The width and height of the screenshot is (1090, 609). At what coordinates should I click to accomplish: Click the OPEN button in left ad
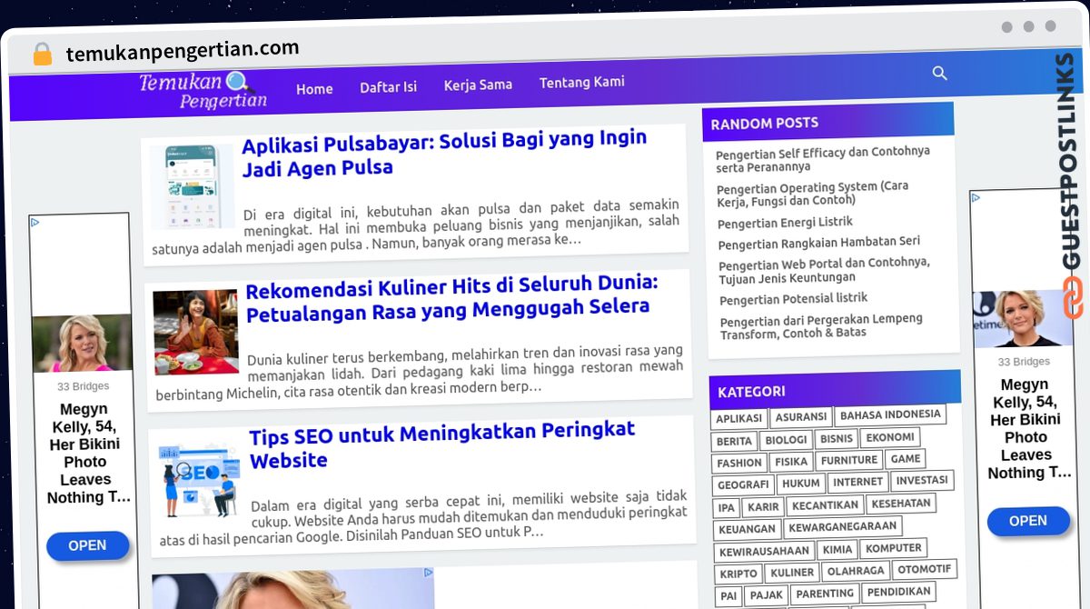pyautogui.click(x=87, y=545)
